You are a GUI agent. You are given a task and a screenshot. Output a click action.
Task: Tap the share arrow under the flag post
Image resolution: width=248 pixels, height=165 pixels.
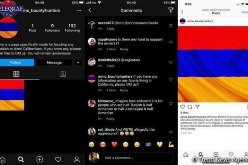tap(197, 106)
